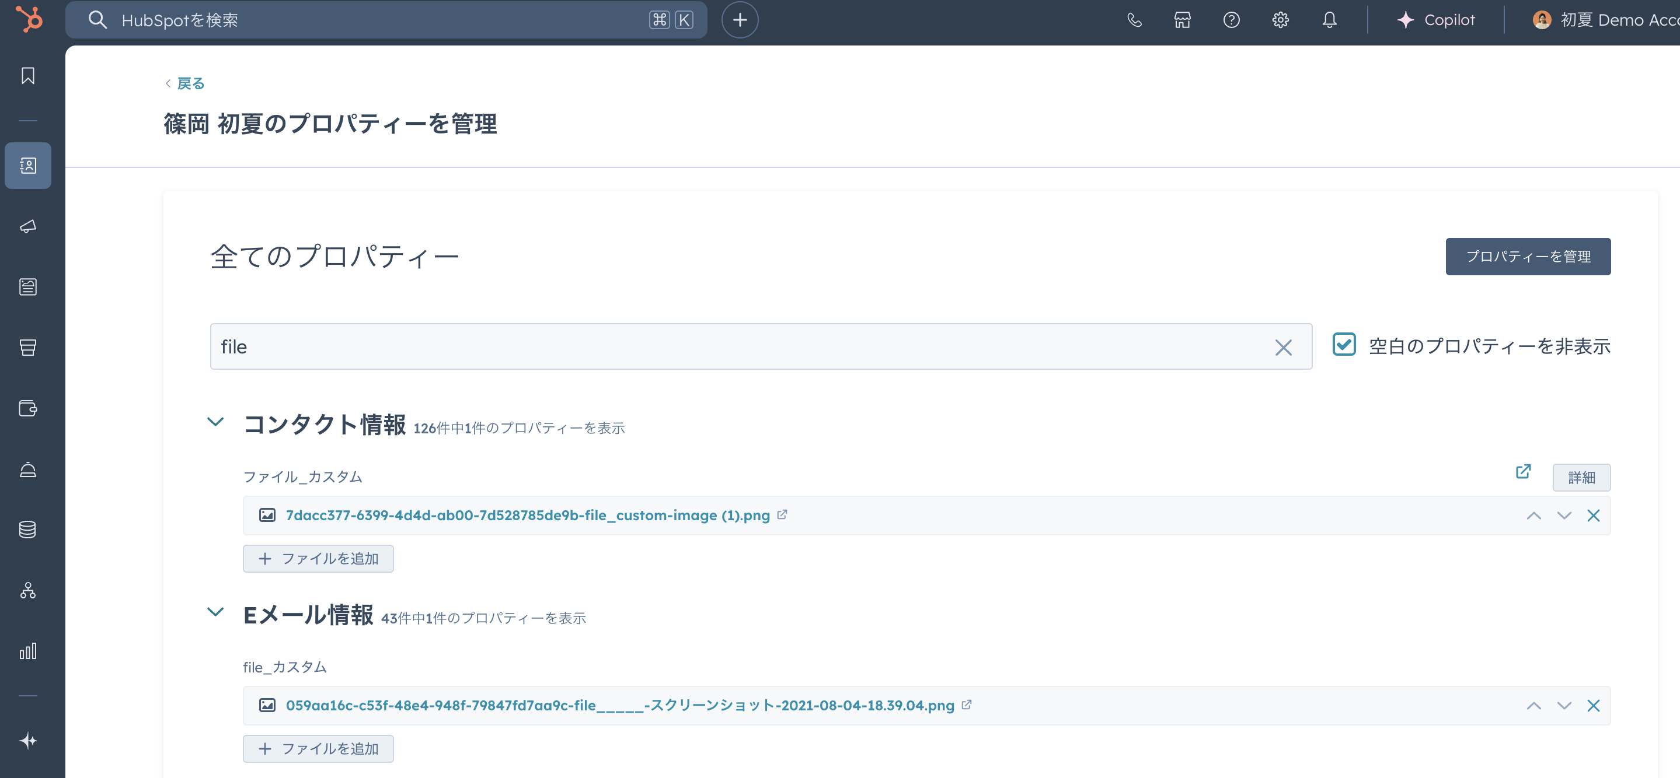Open the 059aa16c スクリーンショット png link
This screenshot has width=1680, height=778.
click(x=619, y=705)
